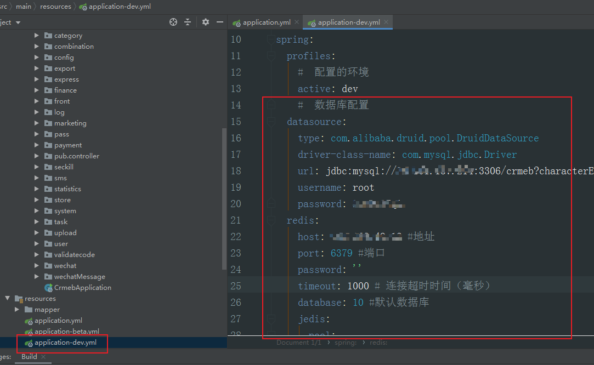Select the system folder icon
Screen dimensions: 594x365
tap(48, 211)
